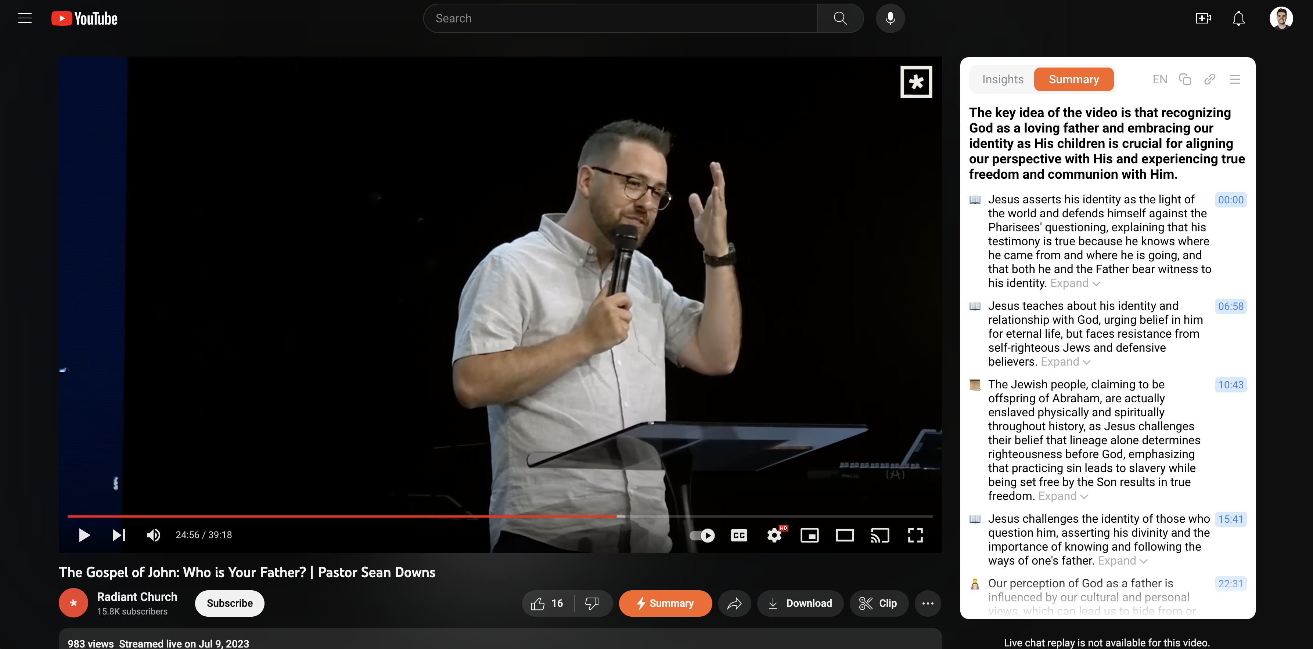Jump to timestamp 22:31
Screen dimensions: 1313x649
pyautogui.click(x=1230, y=584)
